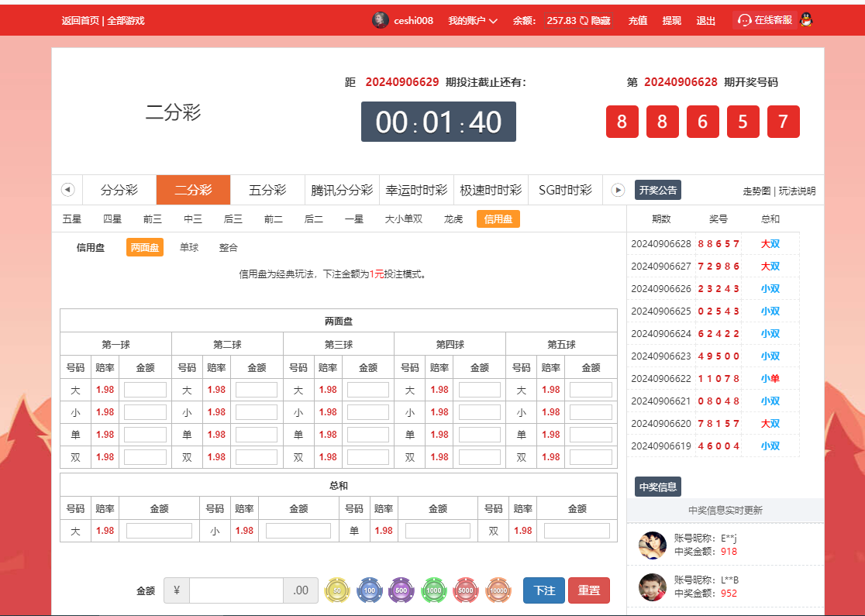865x616 pixels.
Task: Select the 信用盘 play type
Action: [498, 219]
